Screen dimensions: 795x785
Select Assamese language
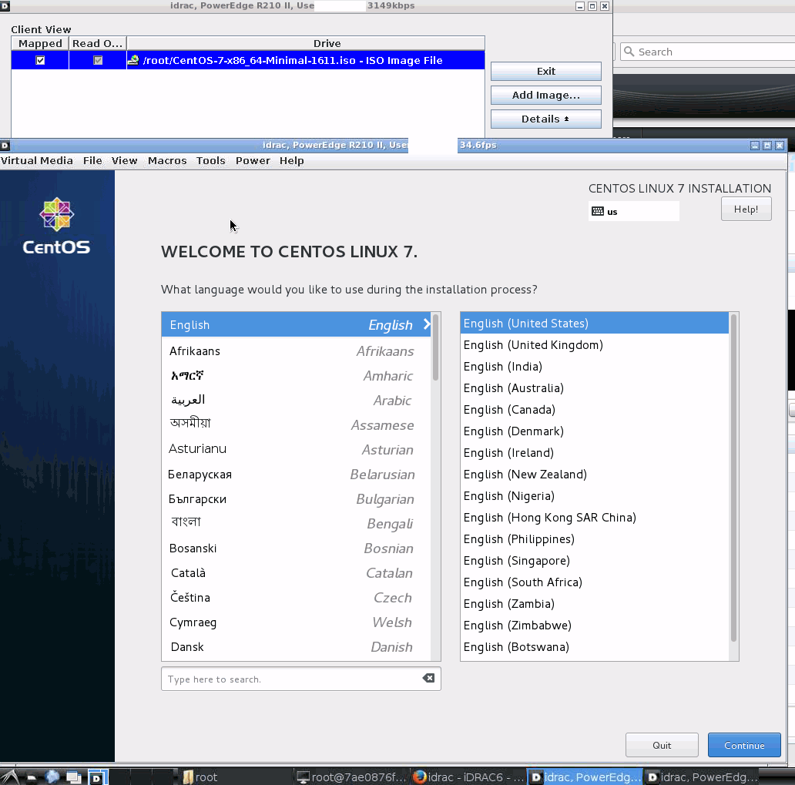click(296, 425)
